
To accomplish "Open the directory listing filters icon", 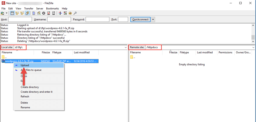I will coord(60,13).
